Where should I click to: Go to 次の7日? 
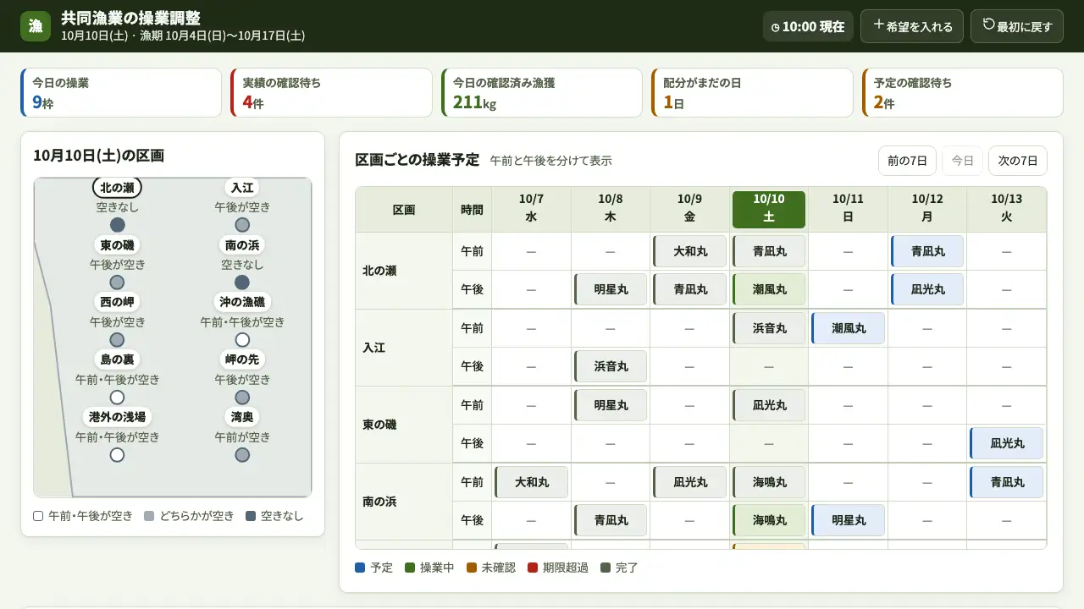point(1018,161)
